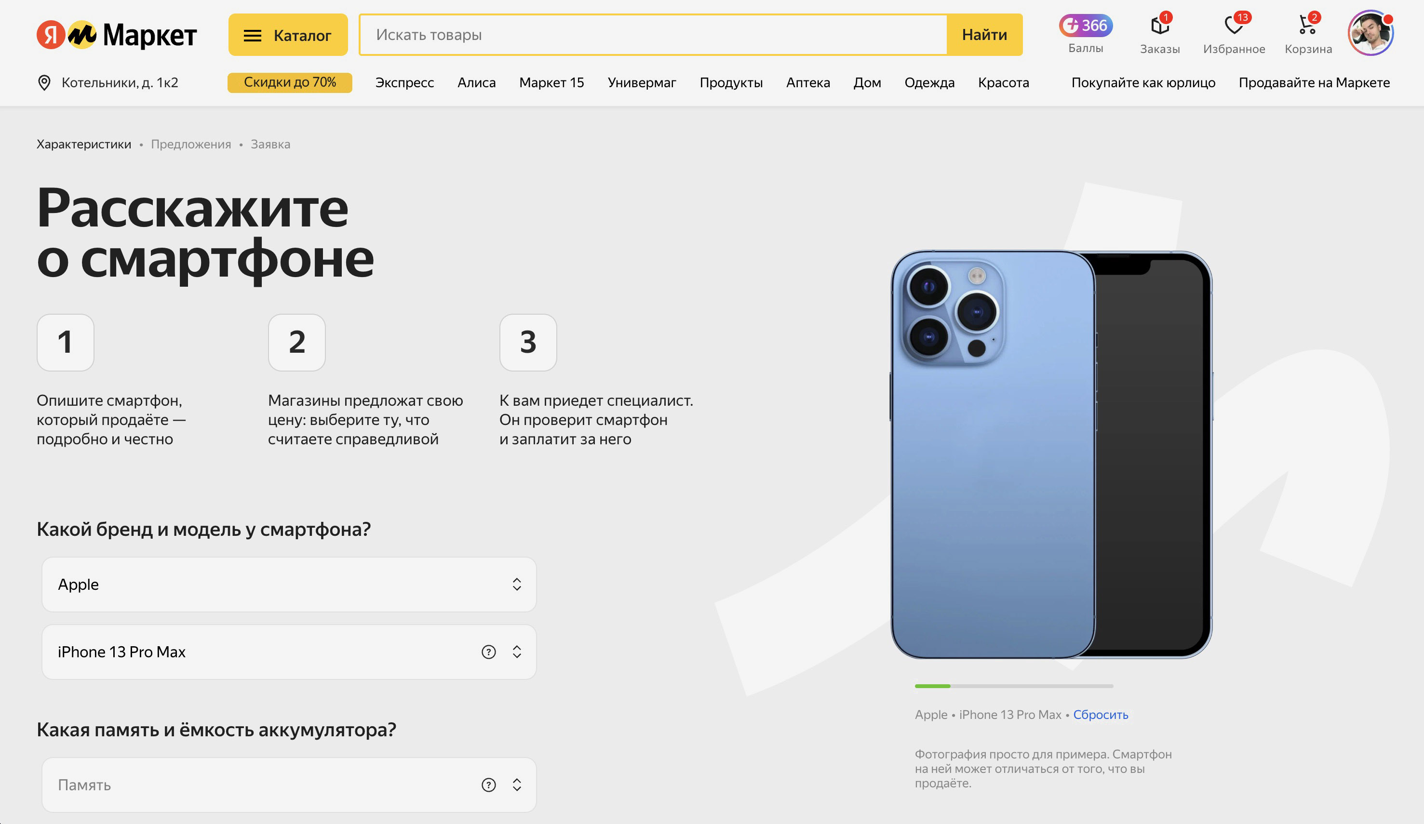Click the Найти search button

(984, 35)
